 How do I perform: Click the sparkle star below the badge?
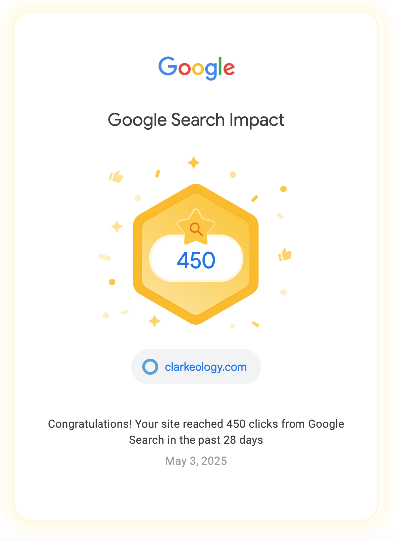(x=154, y=321)
